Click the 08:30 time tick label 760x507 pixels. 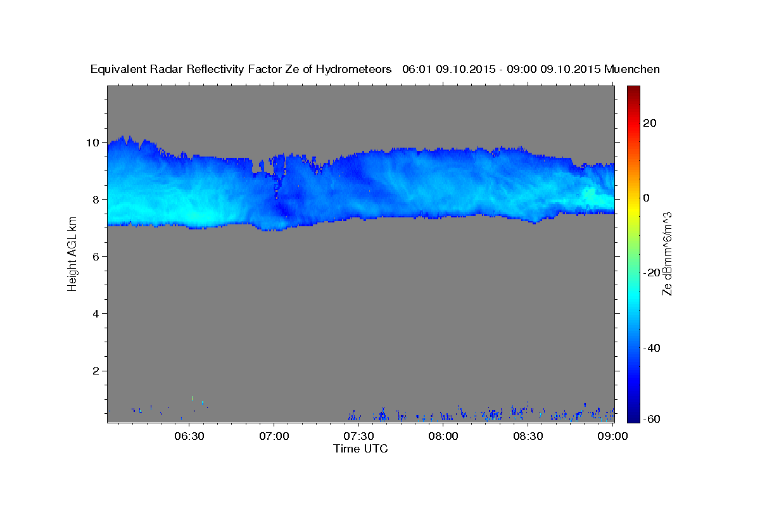pos(528,436)
